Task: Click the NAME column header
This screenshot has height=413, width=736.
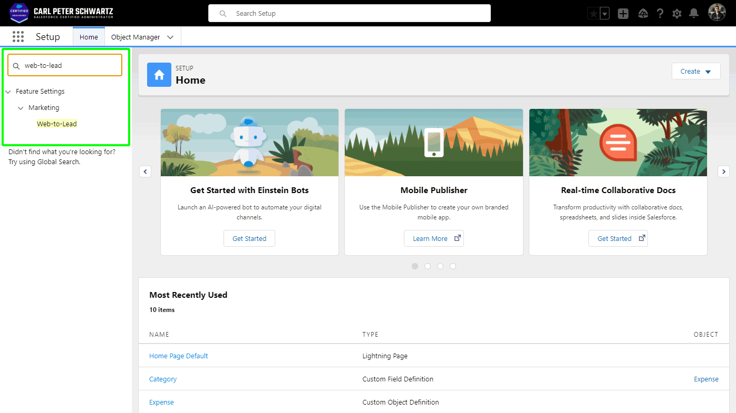Action: coord(159,335)
